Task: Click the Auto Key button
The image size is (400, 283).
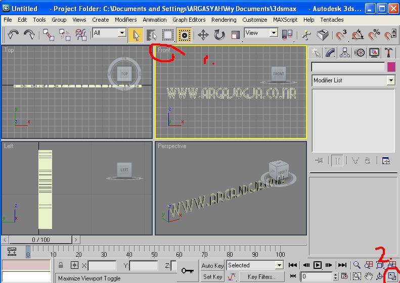Action: [x=212, y=266]
